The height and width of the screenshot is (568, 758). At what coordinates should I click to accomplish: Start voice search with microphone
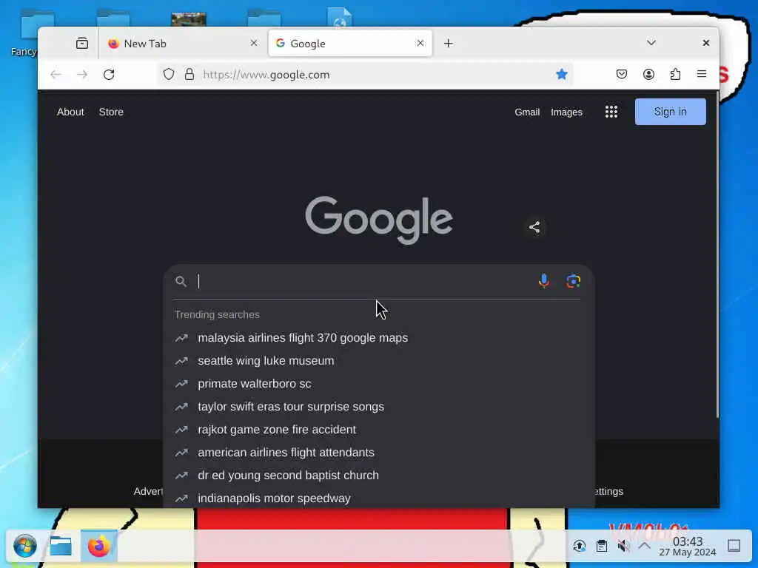[x=544, y=281]
